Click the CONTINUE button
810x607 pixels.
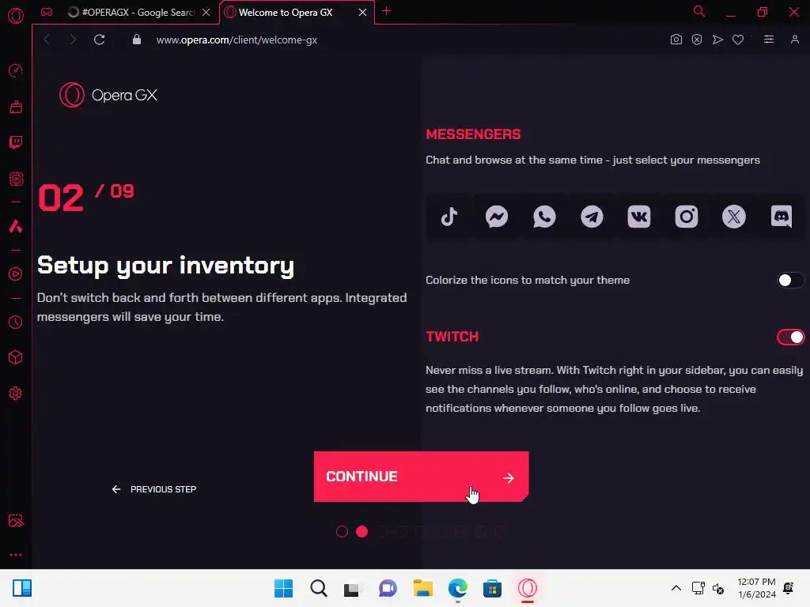[x=421, y=477]
